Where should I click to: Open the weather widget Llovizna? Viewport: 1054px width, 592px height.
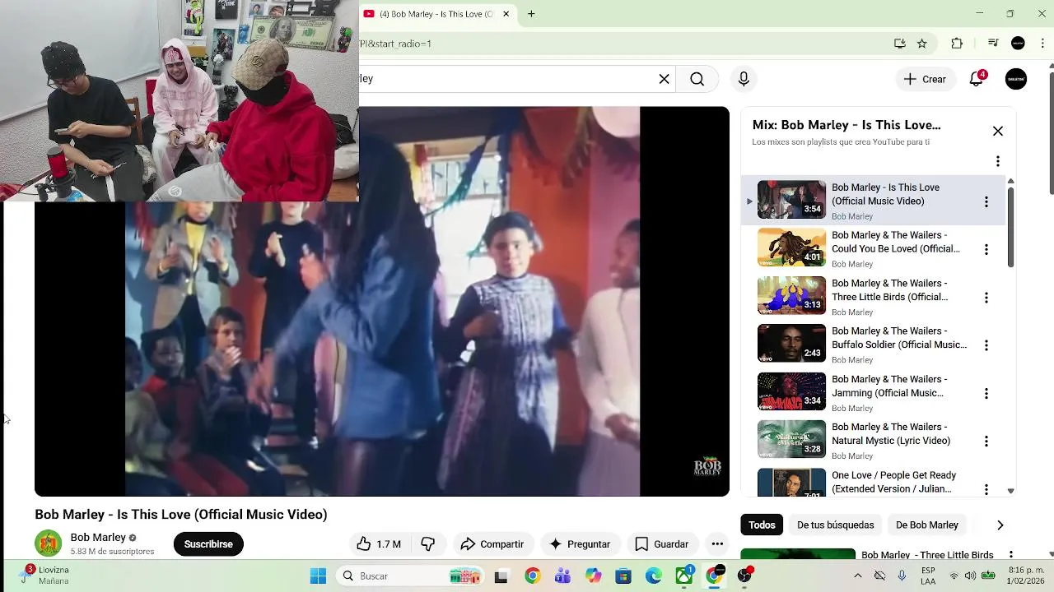pyautogui.click(x=45, y=576)
